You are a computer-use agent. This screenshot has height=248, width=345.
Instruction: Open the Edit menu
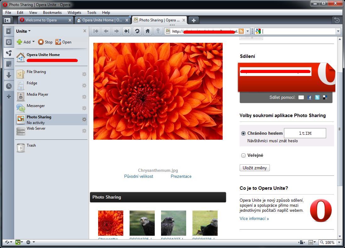(20, 13)
